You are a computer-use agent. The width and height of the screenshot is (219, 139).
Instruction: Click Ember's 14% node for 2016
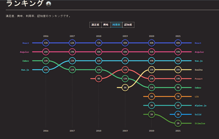(x=46, y=61)
